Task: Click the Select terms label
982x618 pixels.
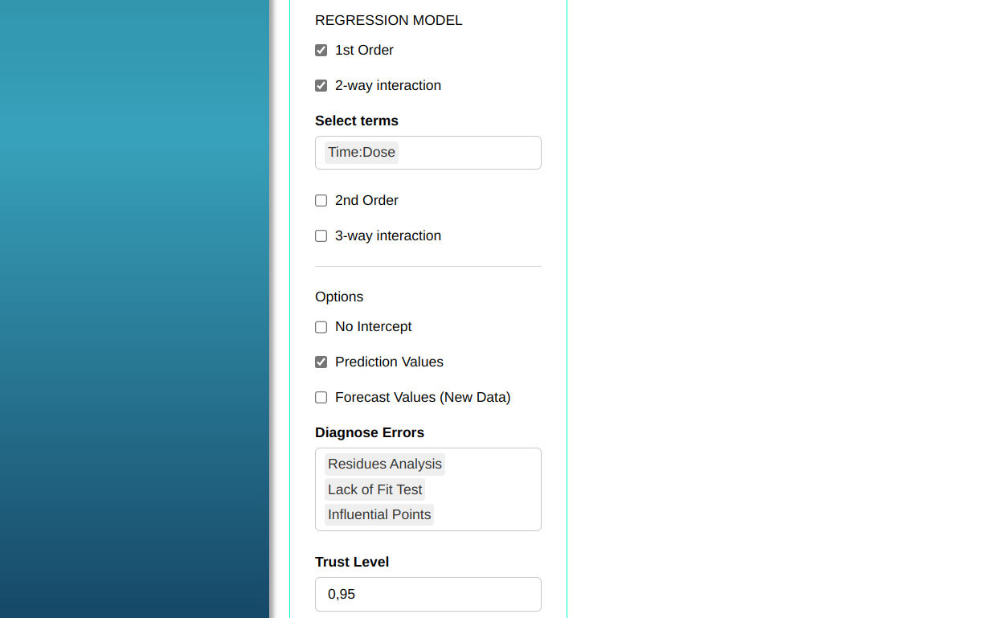Action: [357, 121]
